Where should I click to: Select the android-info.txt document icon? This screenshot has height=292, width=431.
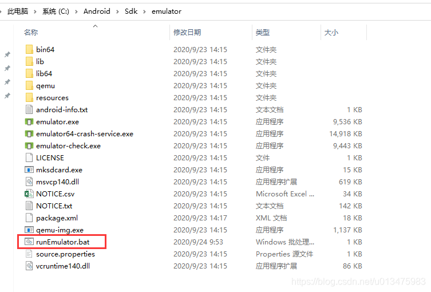[x=29, y=109]
